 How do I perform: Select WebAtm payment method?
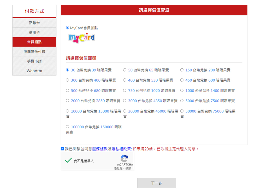point(34,71)
